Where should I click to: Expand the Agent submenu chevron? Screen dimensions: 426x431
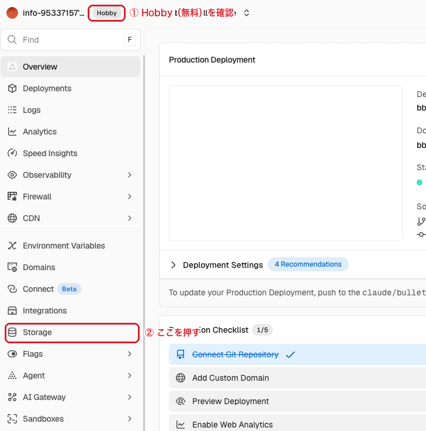[x=130, y=375]
